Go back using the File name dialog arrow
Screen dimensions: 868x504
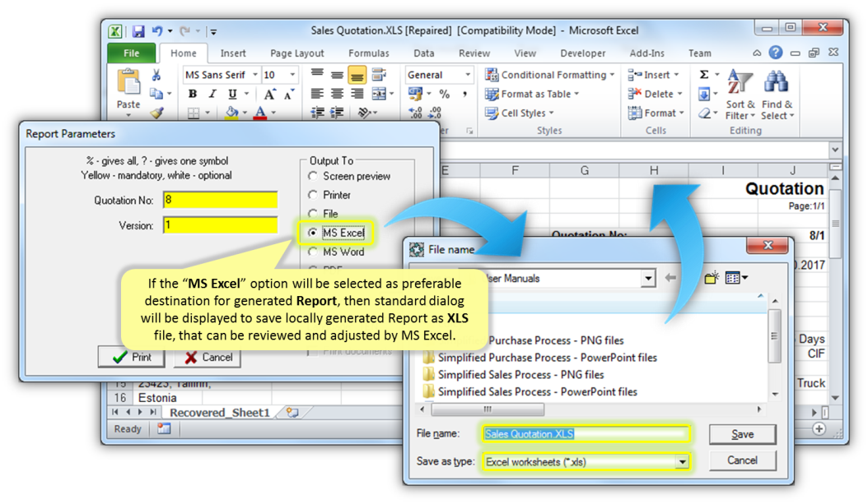point(670,277)
